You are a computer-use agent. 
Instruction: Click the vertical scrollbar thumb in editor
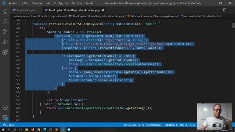234,25
